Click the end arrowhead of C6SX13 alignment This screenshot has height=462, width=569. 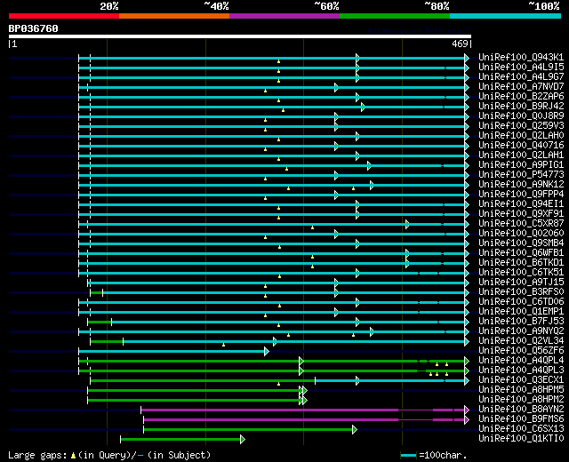(x=355, y=430)
